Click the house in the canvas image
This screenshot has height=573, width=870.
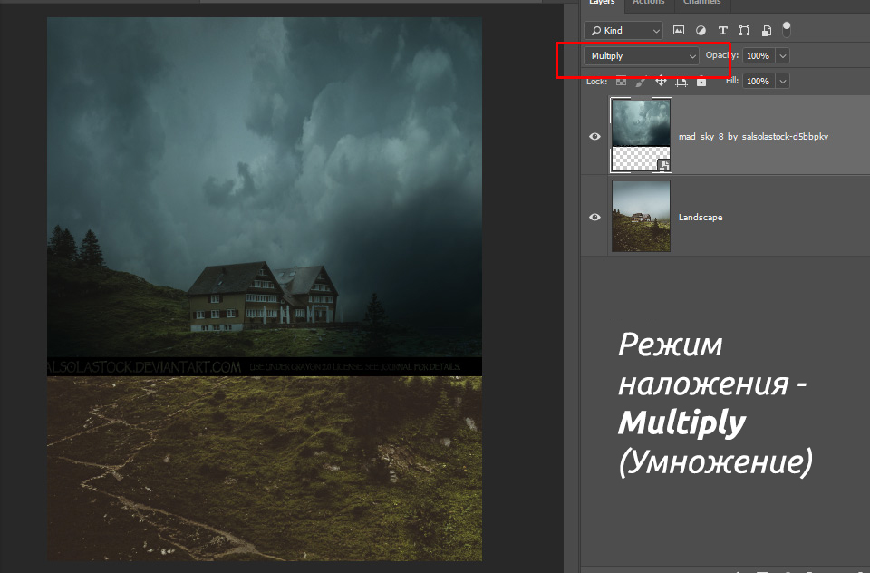[x=263, y=296]
